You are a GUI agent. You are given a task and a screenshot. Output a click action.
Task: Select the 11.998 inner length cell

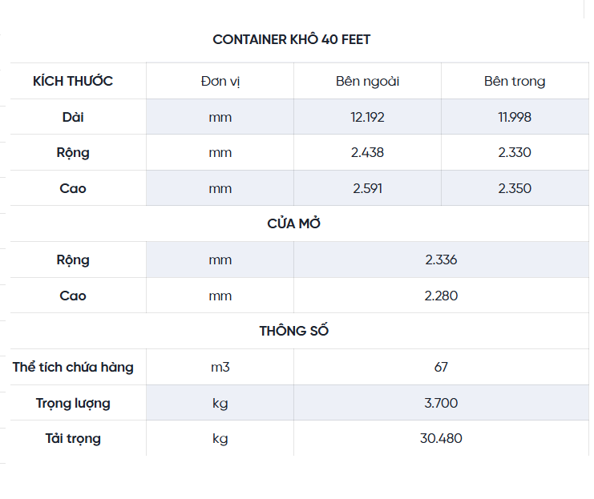(515, 117)
